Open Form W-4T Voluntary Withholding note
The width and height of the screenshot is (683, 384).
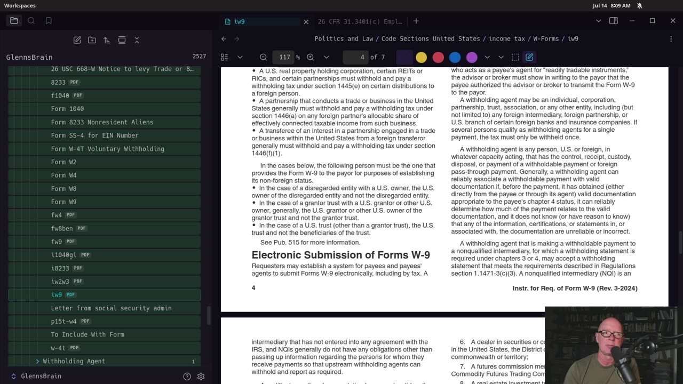tap(104, 149)
